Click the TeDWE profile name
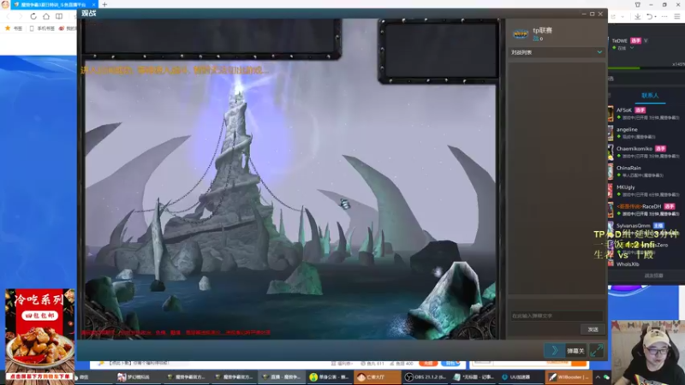The image size is (685, 385). (619, 40)
